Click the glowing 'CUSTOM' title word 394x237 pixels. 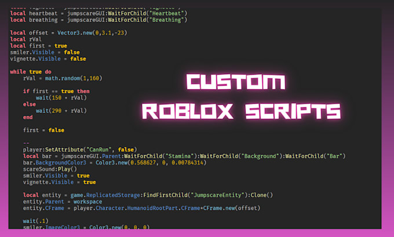pos(236,82)
